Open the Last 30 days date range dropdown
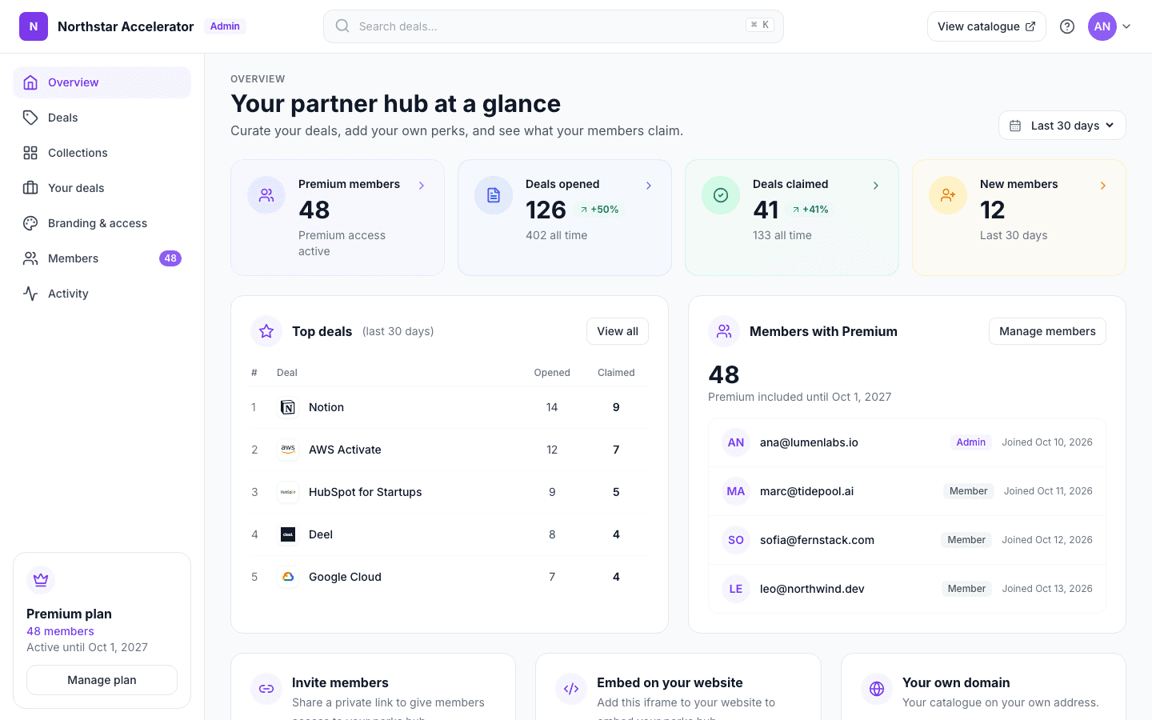 (x=1062, y=126)
